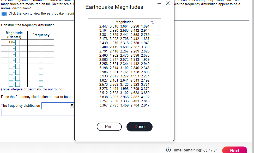Screen dimensions: 254x153
Task: Click the second row frequency input box
Action: pos(41,48)
